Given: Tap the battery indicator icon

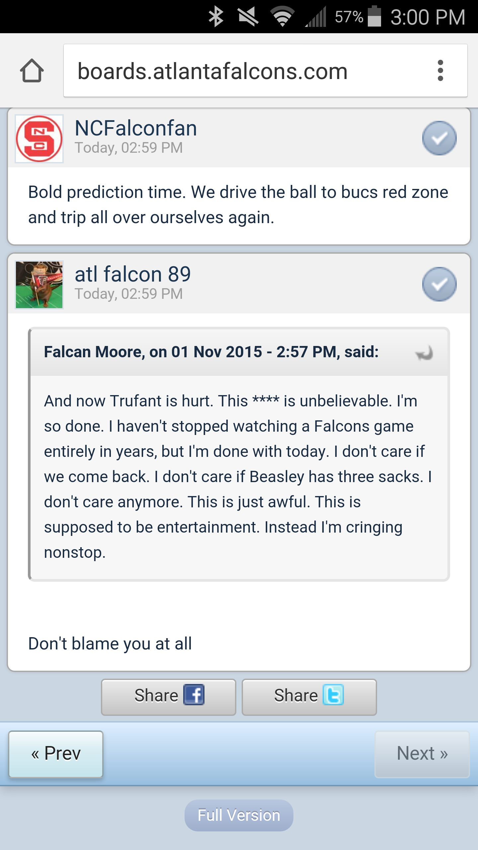Looking at the screenshot, I should 374,16.
